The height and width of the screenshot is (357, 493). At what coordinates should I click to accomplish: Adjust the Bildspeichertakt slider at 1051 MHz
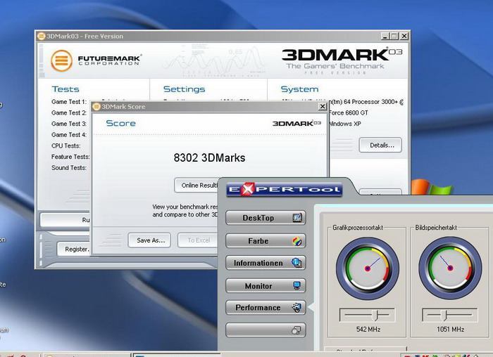coord(444,315)
